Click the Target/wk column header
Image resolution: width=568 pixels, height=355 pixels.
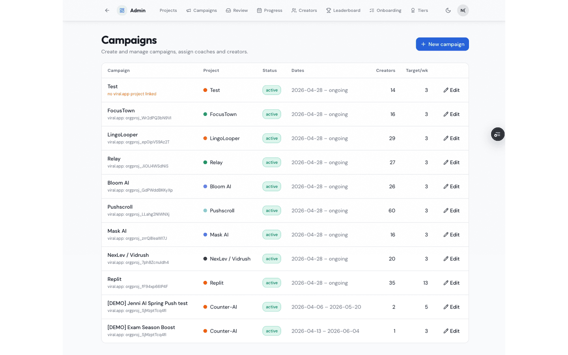(417, 71)
